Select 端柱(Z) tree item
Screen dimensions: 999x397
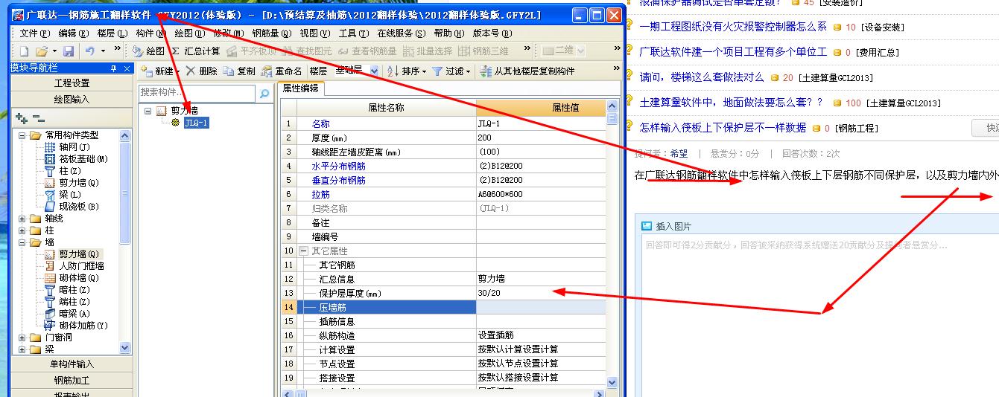(x=67, y=302)
